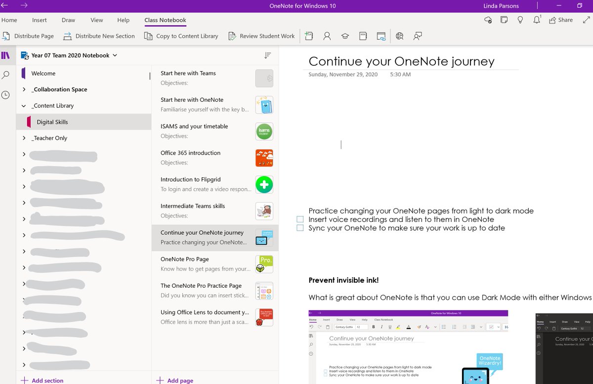Click the Manage Notebooks icon
The height and width of the screenshot is (384, 593).
363,36
